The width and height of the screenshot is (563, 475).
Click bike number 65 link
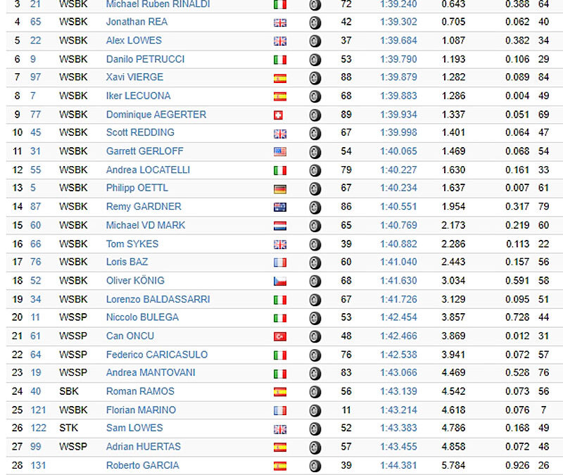36,22
